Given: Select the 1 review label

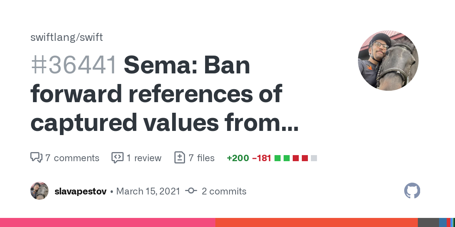Looking at the screenshot, I should coord(144,158).
